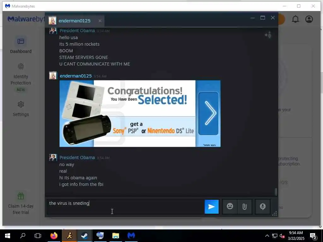Close the enderman0125 chat tab

100,21
